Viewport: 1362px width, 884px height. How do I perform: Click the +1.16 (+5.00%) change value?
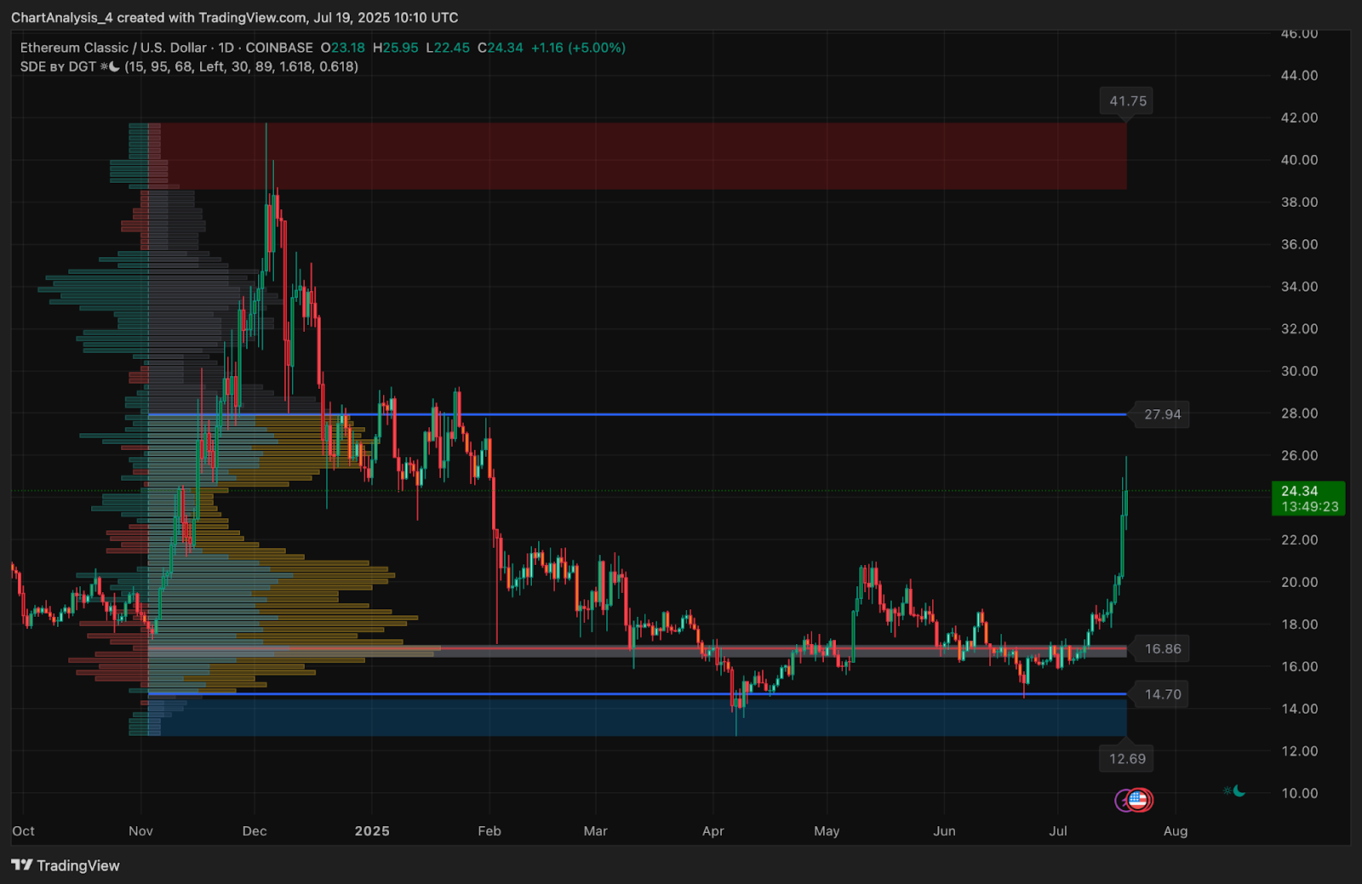click(x=578, y=48)
